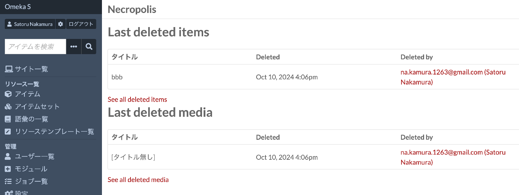
Task: Open モジュール menu item
Action: [26, 169]
